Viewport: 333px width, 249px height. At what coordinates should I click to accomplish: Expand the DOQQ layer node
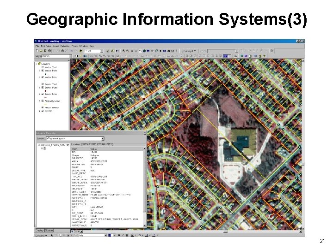[39, 111]
